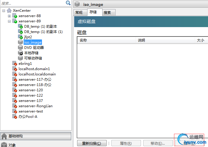The height and width of the screenshot is (147, 208).
Task: Click the 办公Pool-A server icon
Action: (x=15, y=116)
